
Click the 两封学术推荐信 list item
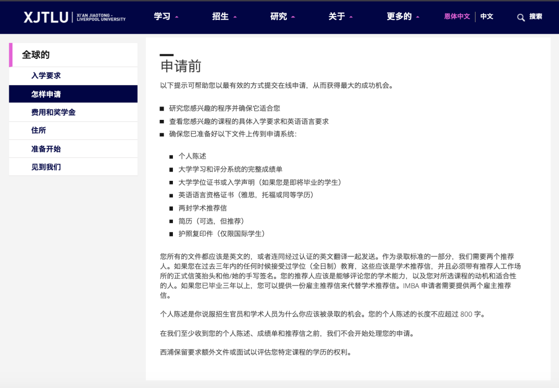202,208
